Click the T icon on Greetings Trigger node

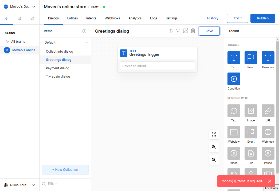click(x=124, y=53)
